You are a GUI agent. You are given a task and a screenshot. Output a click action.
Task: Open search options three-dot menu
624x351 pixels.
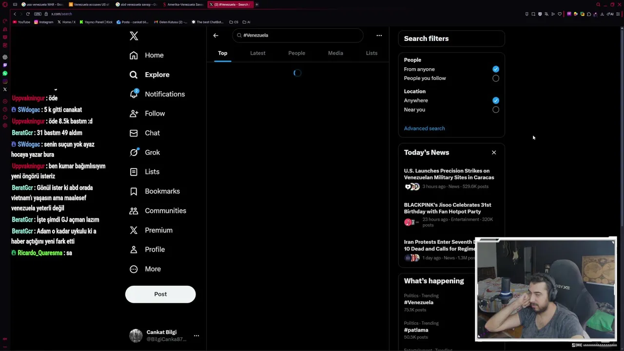pyautogui.click(x=379, y=35)
